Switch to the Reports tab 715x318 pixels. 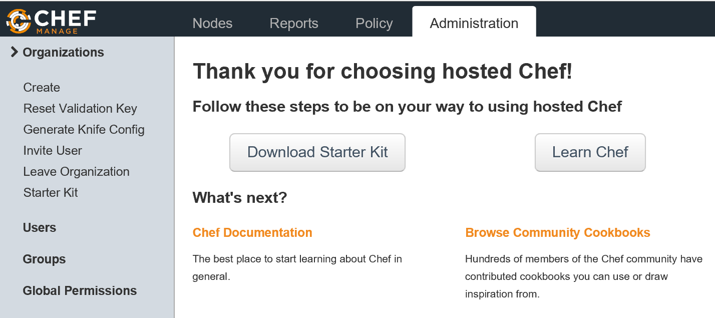294,23
